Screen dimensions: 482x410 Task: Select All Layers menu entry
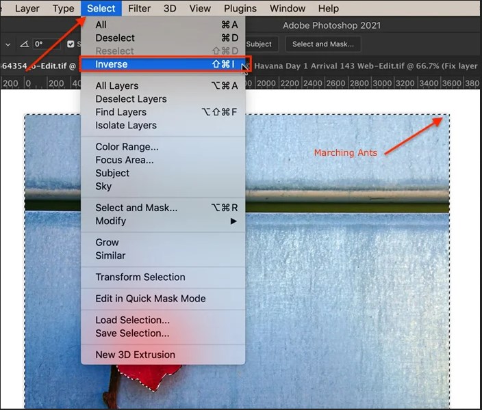point(163,85)
